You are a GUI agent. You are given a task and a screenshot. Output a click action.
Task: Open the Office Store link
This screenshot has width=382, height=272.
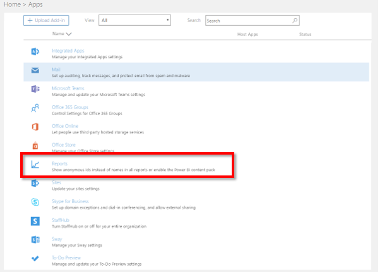click(64, 145)
